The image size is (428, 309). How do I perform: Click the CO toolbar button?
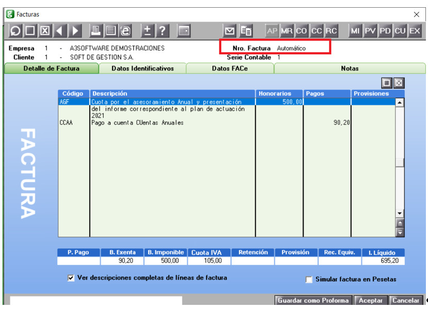click(x=302, y=31)
